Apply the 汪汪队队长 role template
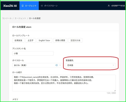The height and width of the screenshot is (102, 126). [x=75, y=40]
